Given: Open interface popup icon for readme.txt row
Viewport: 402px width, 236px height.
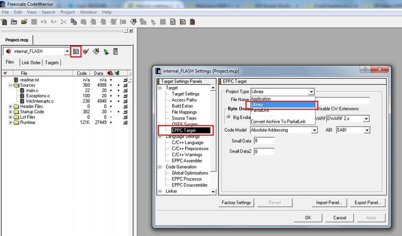Looking at the screenshot, I should [x=125, y=80].
